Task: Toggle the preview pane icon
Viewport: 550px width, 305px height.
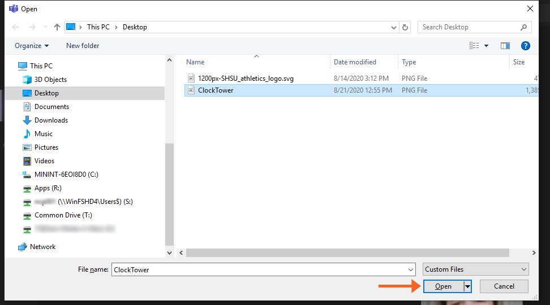Action: (x=505, y=46)
